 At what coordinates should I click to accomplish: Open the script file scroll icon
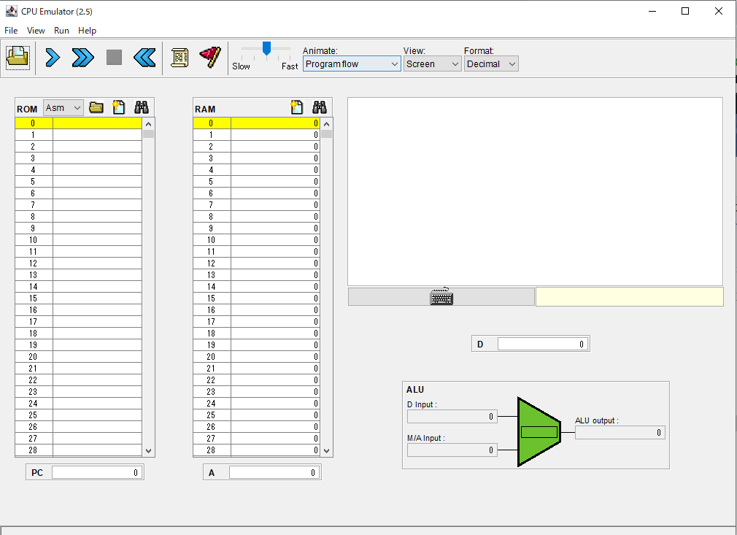tap(180, 58)
